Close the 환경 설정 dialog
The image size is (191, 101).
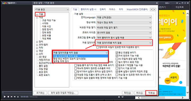[157, 3]
